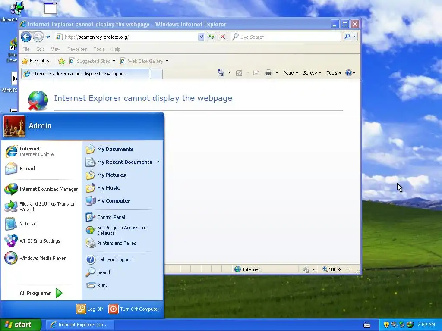This screenshot has height=331, width=442.
Task: Click the Internet zone status indicator
Action: 247,269
